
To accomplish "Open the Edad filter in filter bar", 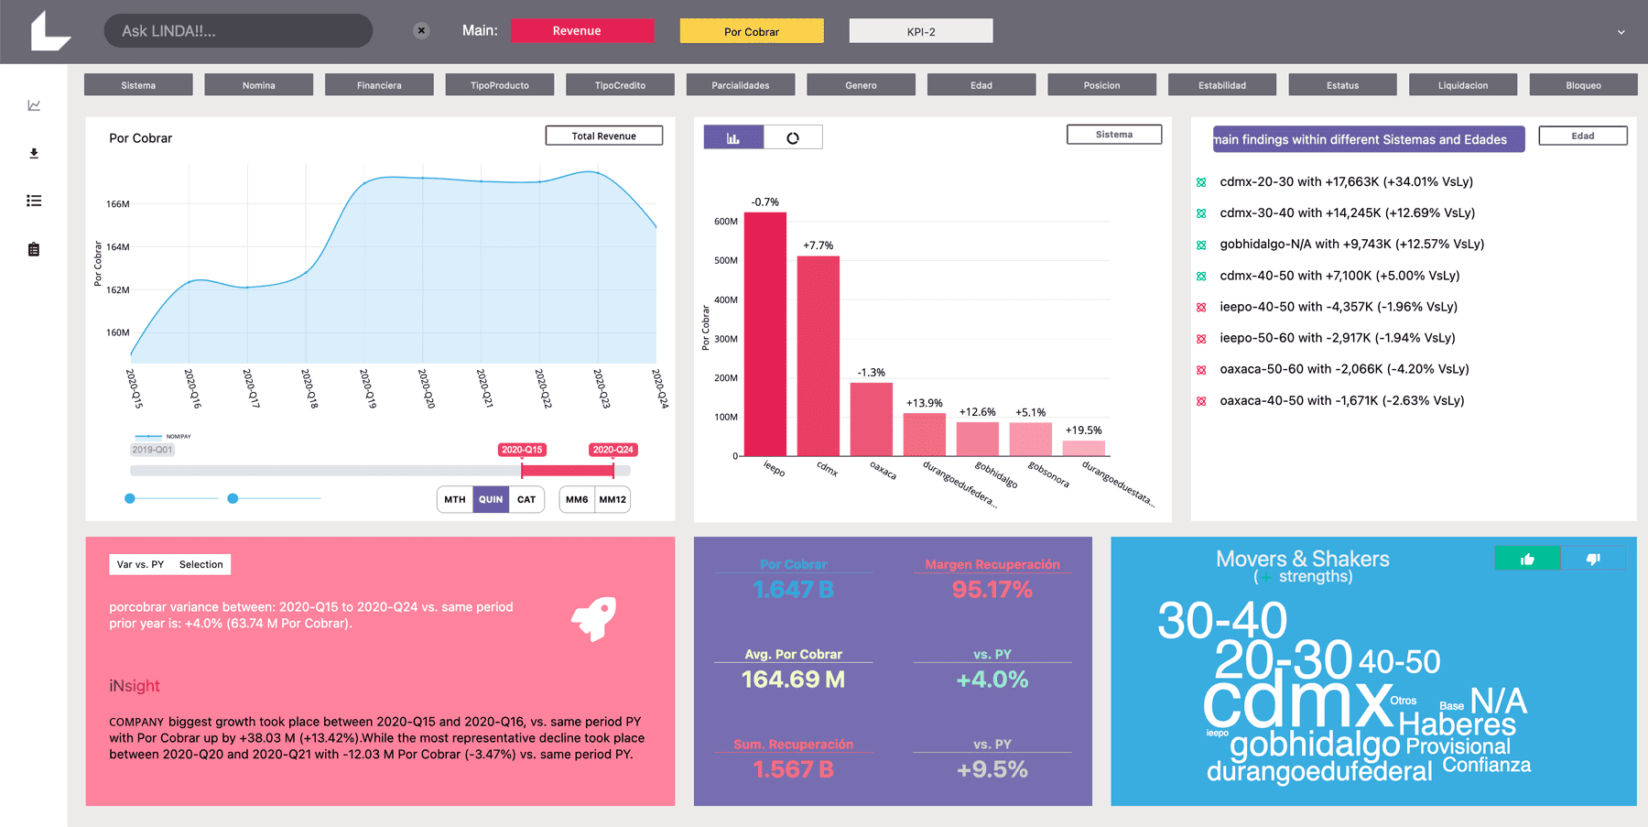I will point(981,85).
